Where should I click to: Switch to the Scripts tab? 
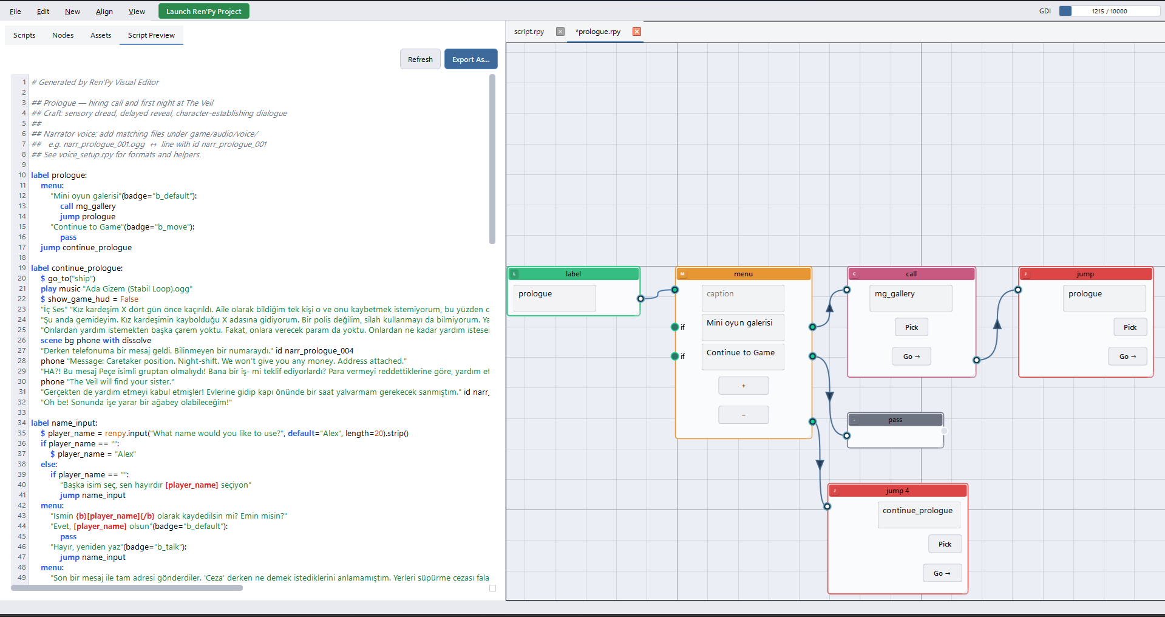point(24,35)
